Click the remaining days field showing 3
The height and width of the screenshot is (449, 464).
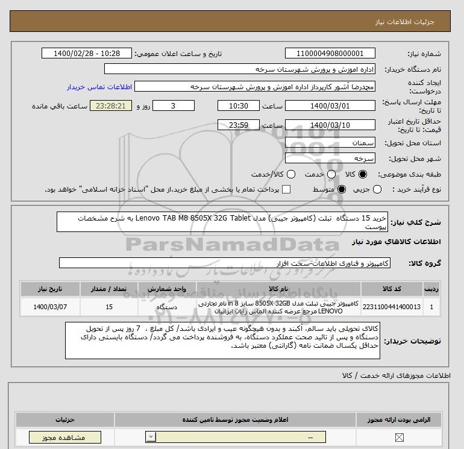174,105
